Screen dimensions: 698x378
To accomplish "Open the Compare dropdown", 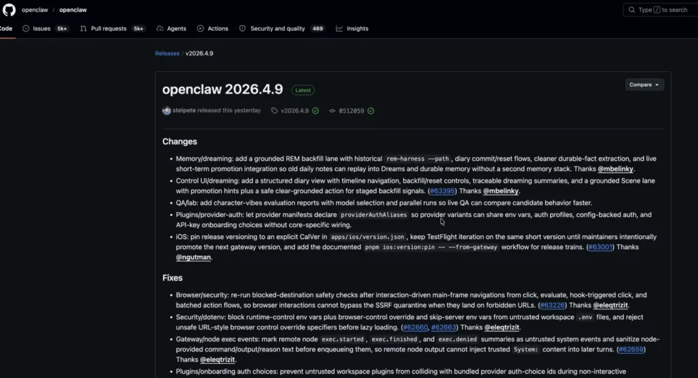I will (644, 85).
